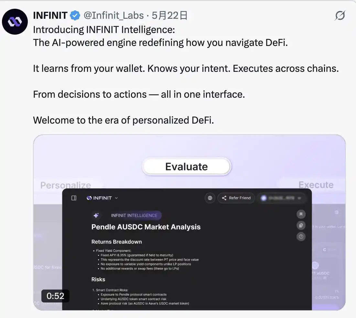Play the video at 0:52 duration badge
Viewport: 356px width, 318px height.
pyautogui.click(x=55, y=296)
